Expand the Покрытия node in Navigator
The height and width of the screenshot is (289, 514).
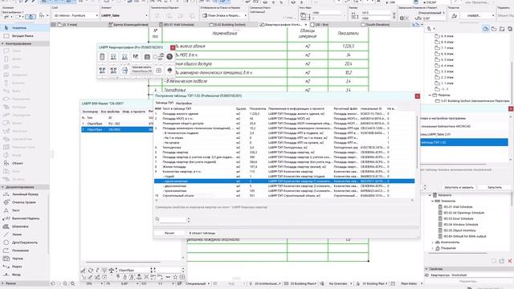(x=432, y=248)
